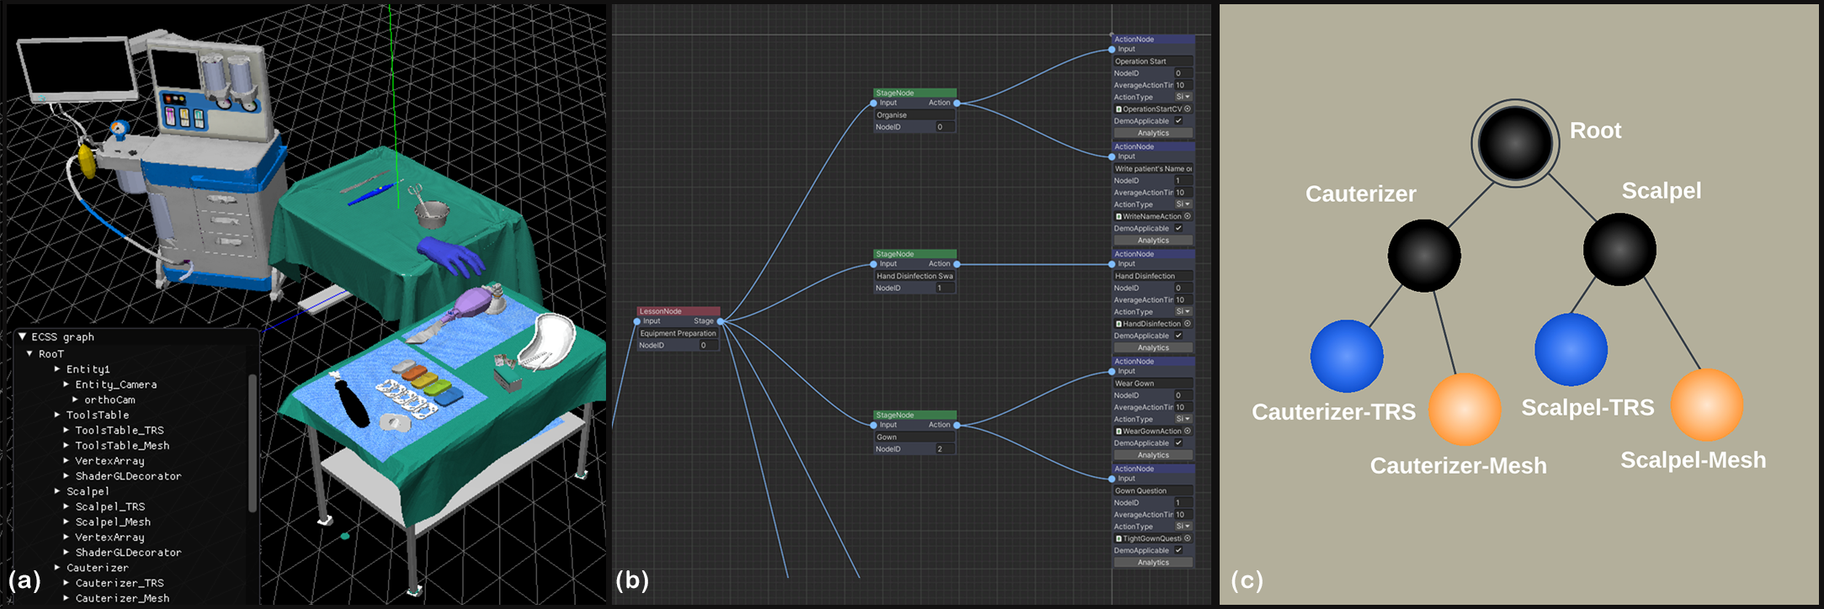Select ToolsTable_Mesh in the tree

tap(122, 445)
